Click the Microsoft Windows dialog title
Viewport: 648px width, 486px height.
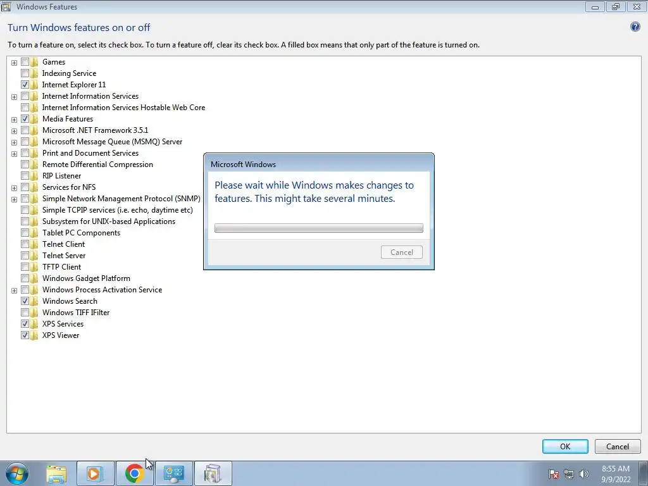click(243, 164)
